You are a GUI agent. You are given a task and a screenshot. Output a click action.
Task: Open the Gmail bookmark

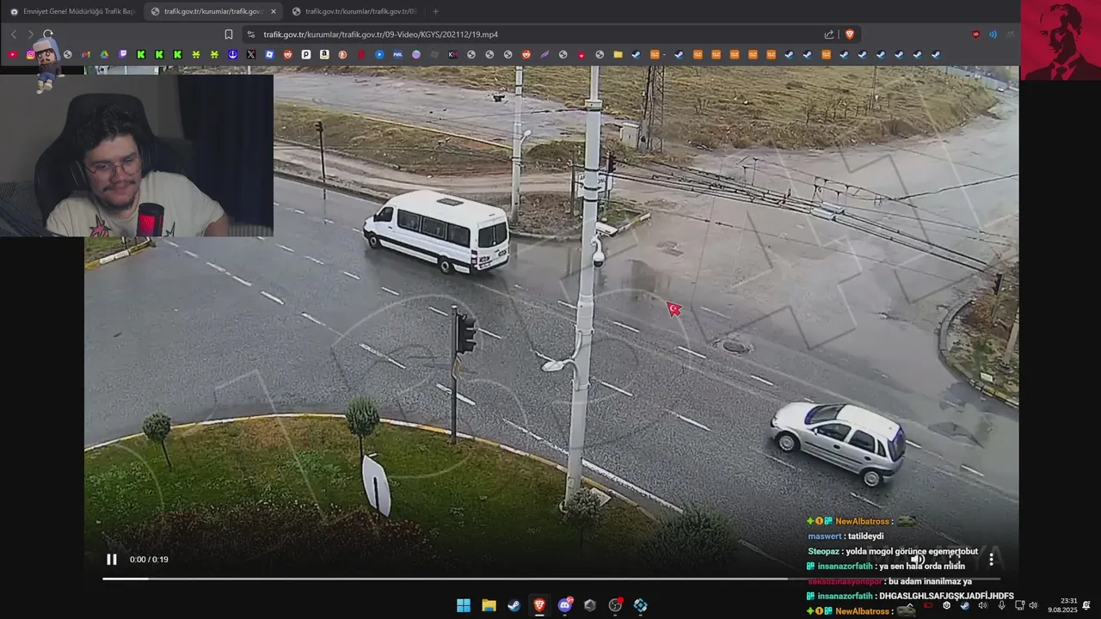click(x=86, y=54)
